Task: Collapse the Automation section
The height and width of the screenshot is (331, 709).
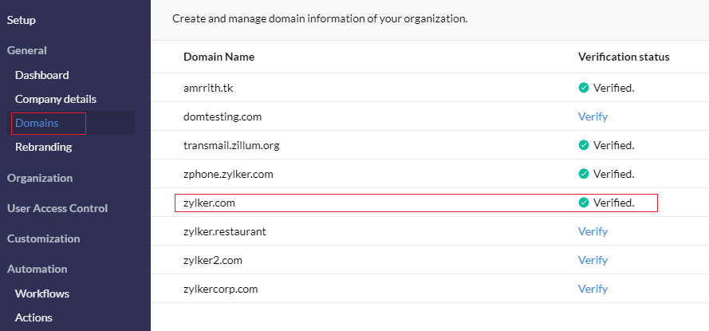Action: click(x=37, y=269)
